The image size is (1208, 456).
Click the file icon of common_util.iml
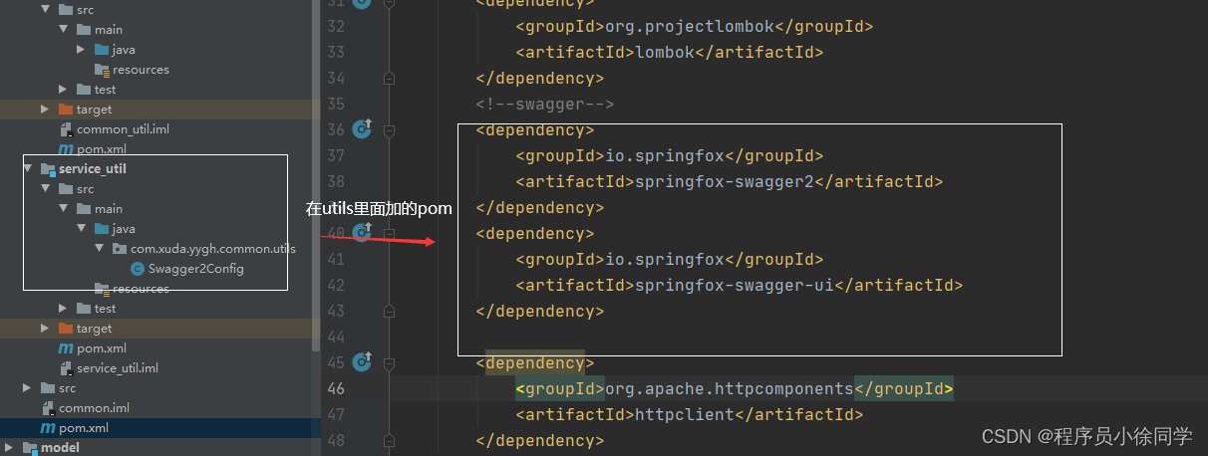coord(66,129)
